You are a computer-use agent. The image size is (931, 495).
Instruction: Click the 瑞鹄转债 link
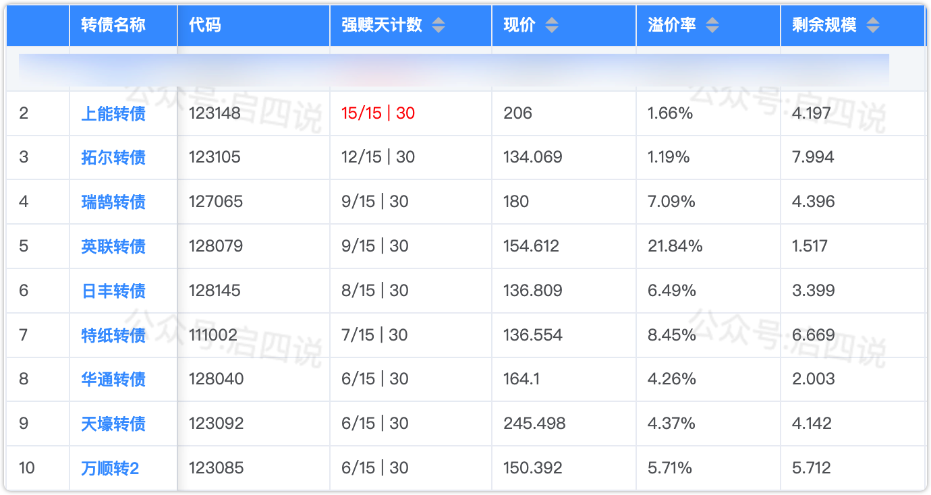[x=113, y=202]
